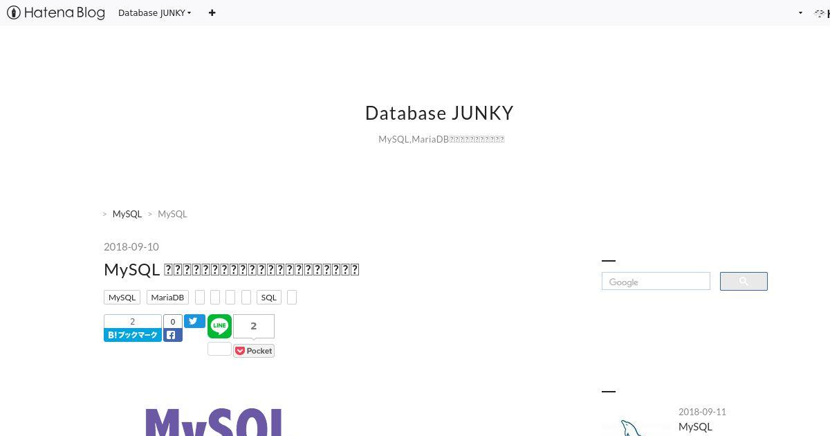This screenshot has height=436, width=830.
Task: Open the Hatena Blog logo
Action: click(x=56, y=12)
